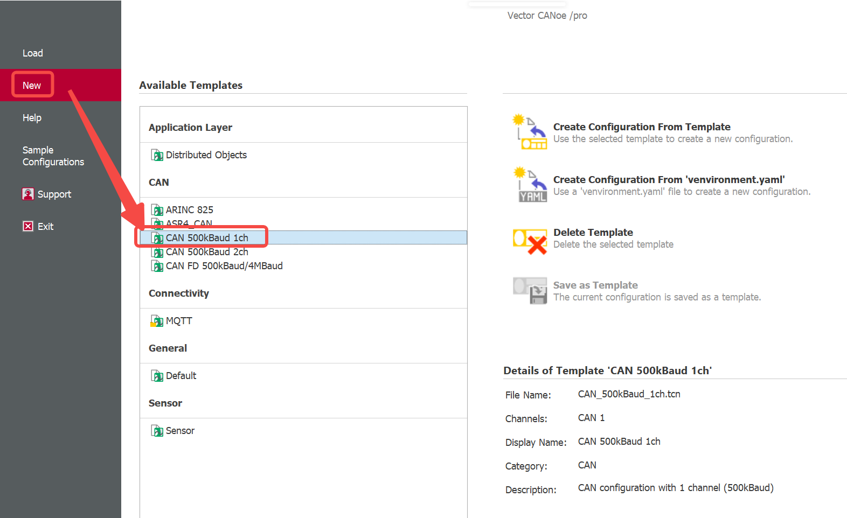This screenshot has height=518, width=847.
Task: Select CAN 500kBaud 2ch template
Action: (207, 252)
